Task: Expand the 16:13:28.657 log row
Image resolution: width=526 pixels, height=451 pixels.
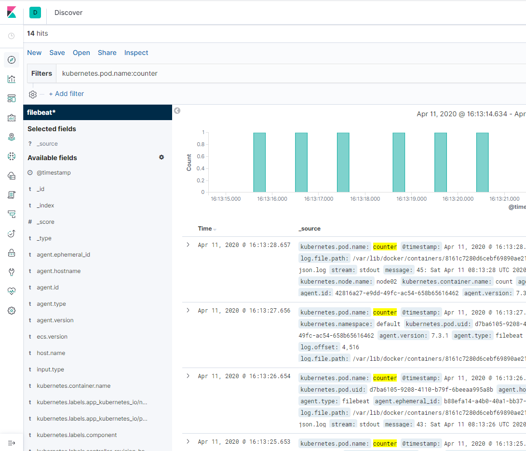Action: coord(188,245)
